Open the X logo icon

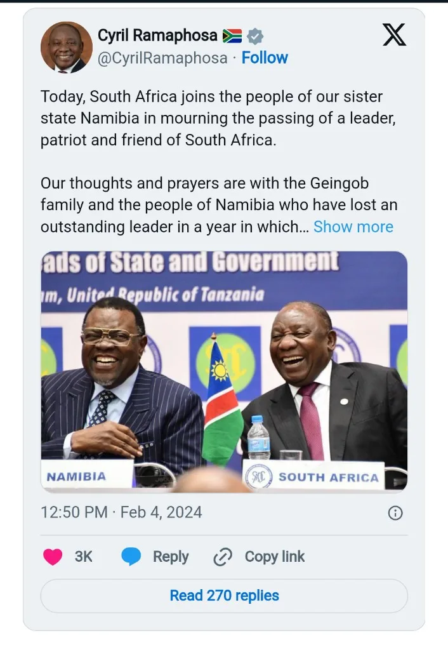click(394, 35)
